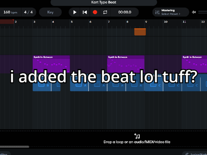Viewport: 207px width, 155px height.
Task: Click the horizontal timeline scrollbar
Action: pyautogui.click(x=15, y=147)
